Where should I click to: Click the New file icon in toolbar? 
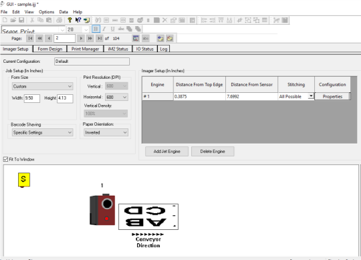5,20
